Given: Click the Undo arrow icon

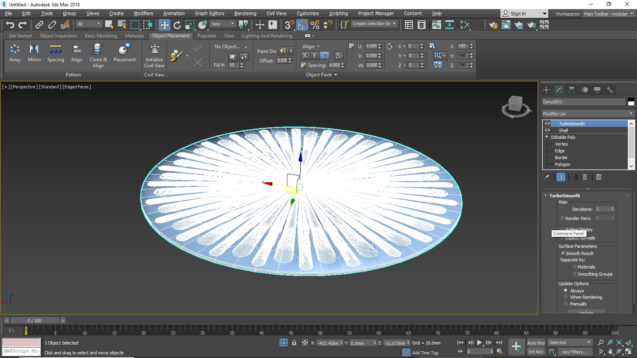Looking at the screenshot, I should click(10, 25).
